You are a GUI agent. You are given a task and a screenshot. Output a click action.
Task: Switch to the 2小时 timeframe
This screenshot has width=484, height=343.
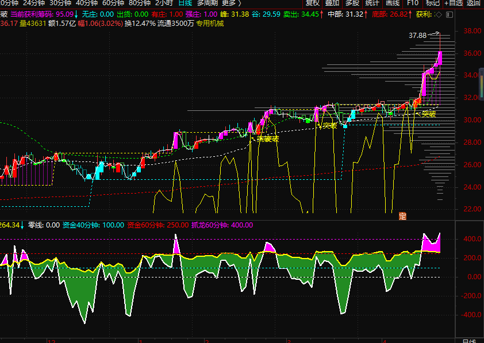[x=164, y=3]
